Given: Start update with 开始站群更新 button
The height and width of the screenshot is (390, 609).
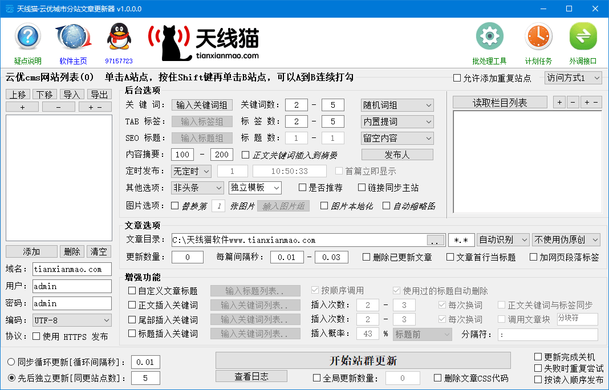Looking at the screenshot, I should pyautogui.click(x=363, y=360).
